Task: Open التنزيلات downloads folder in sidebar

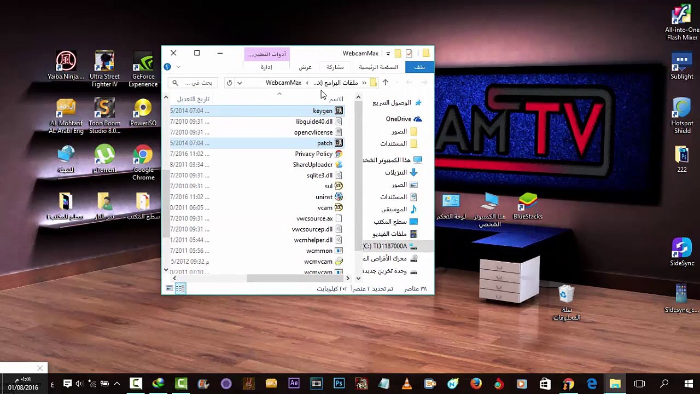Action: click(401, 172)
